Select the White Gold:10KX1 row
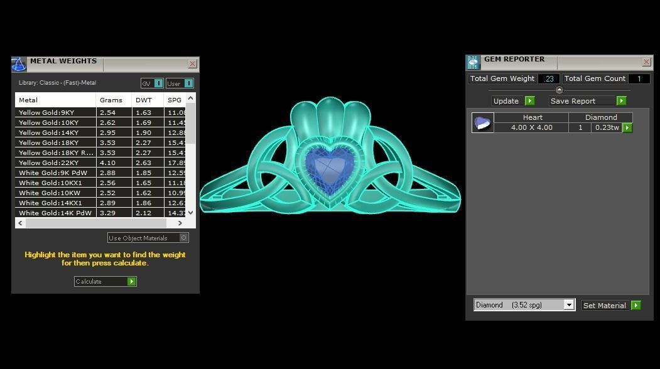660x369 pixels. 100,183
